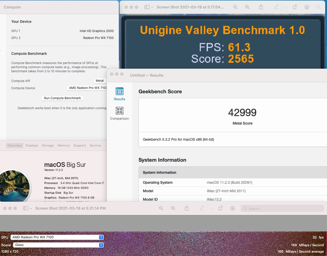Open Compute API Metal dropdown
327x256 pixels.
coord(100,81)
